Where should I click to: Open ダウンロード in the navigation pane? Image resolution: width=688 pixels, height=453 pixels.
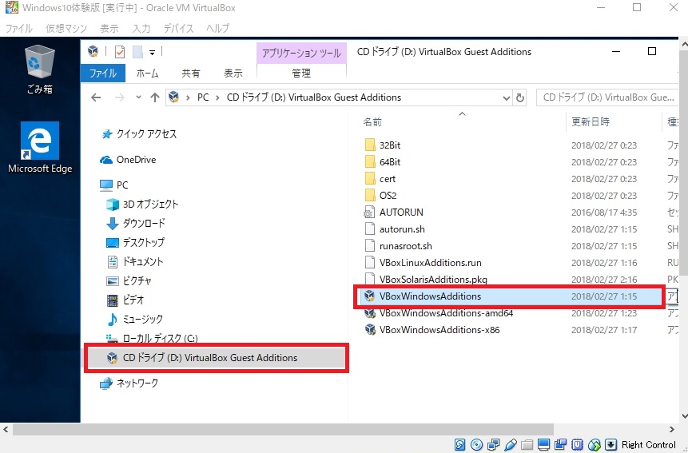click(136, 223)
